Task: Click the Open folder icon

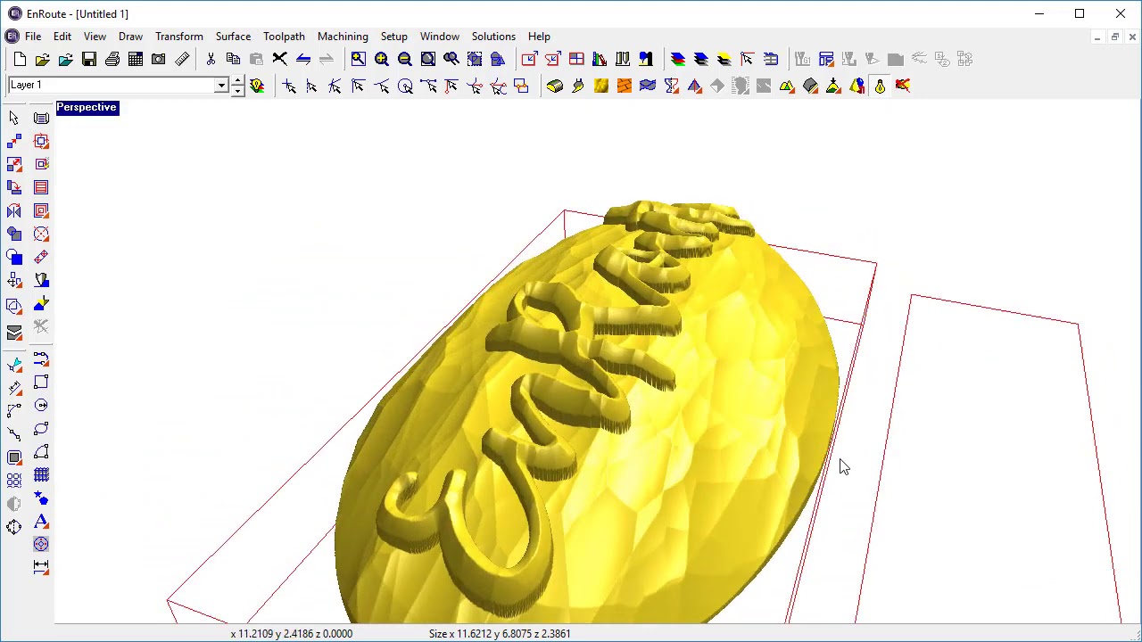Action: point(43,59)
